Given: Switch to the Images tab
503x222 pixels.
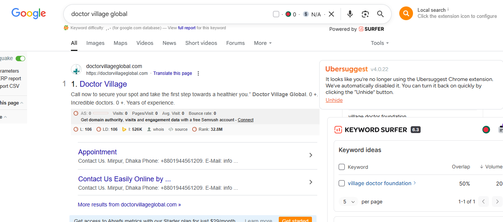Looking at the screenshot, I should (x=95, y=43).
